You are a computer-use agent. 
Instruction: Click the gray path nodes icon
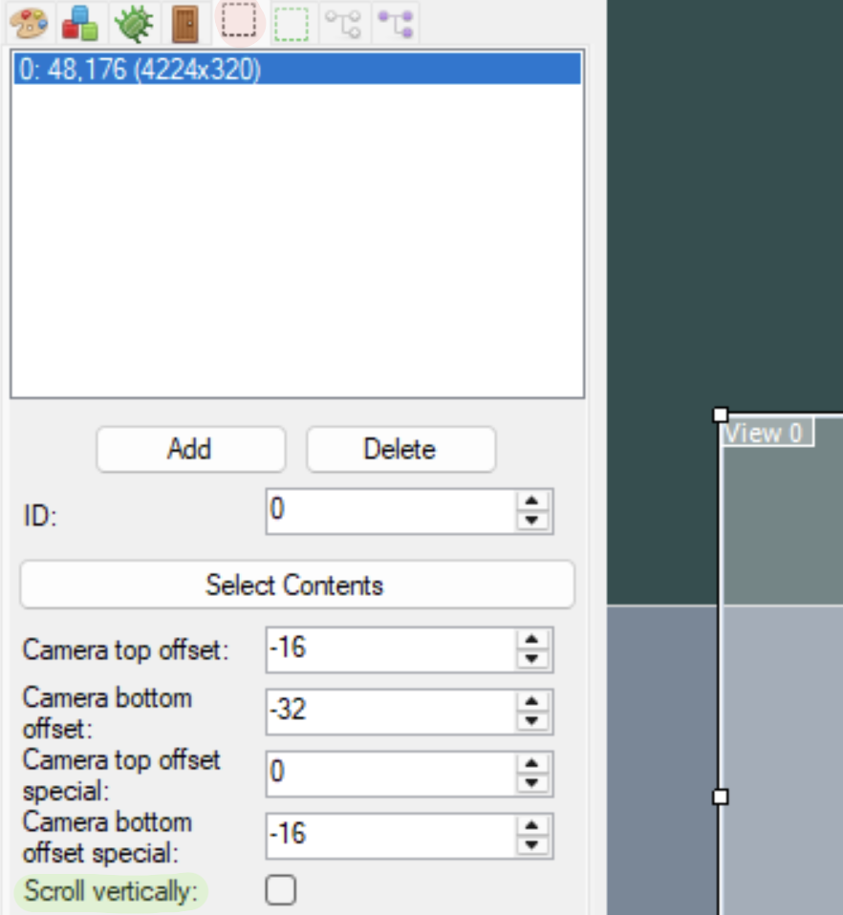(x=344, y=23)
